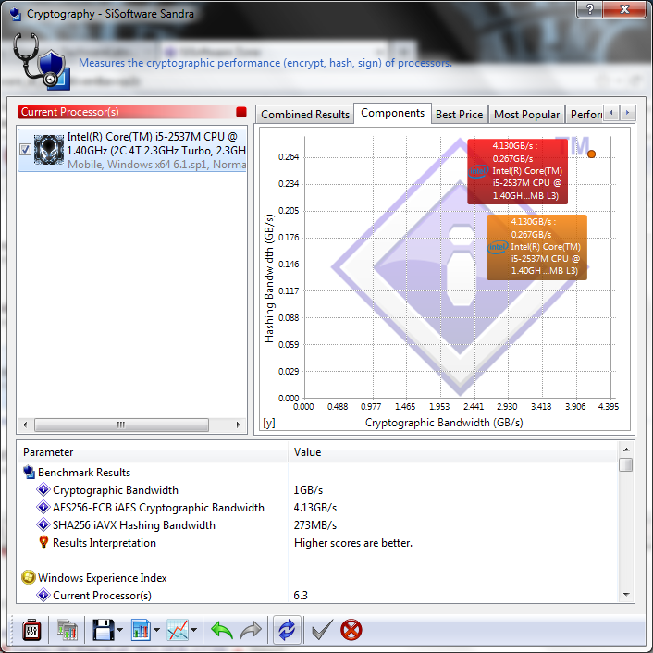Click the Parameter column header

[x=153, y=452]
